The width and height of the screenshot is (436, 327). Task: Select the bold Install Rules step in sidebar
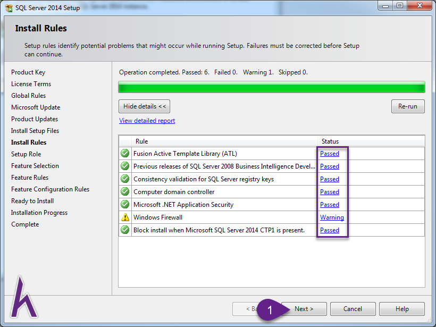point(29,142)
